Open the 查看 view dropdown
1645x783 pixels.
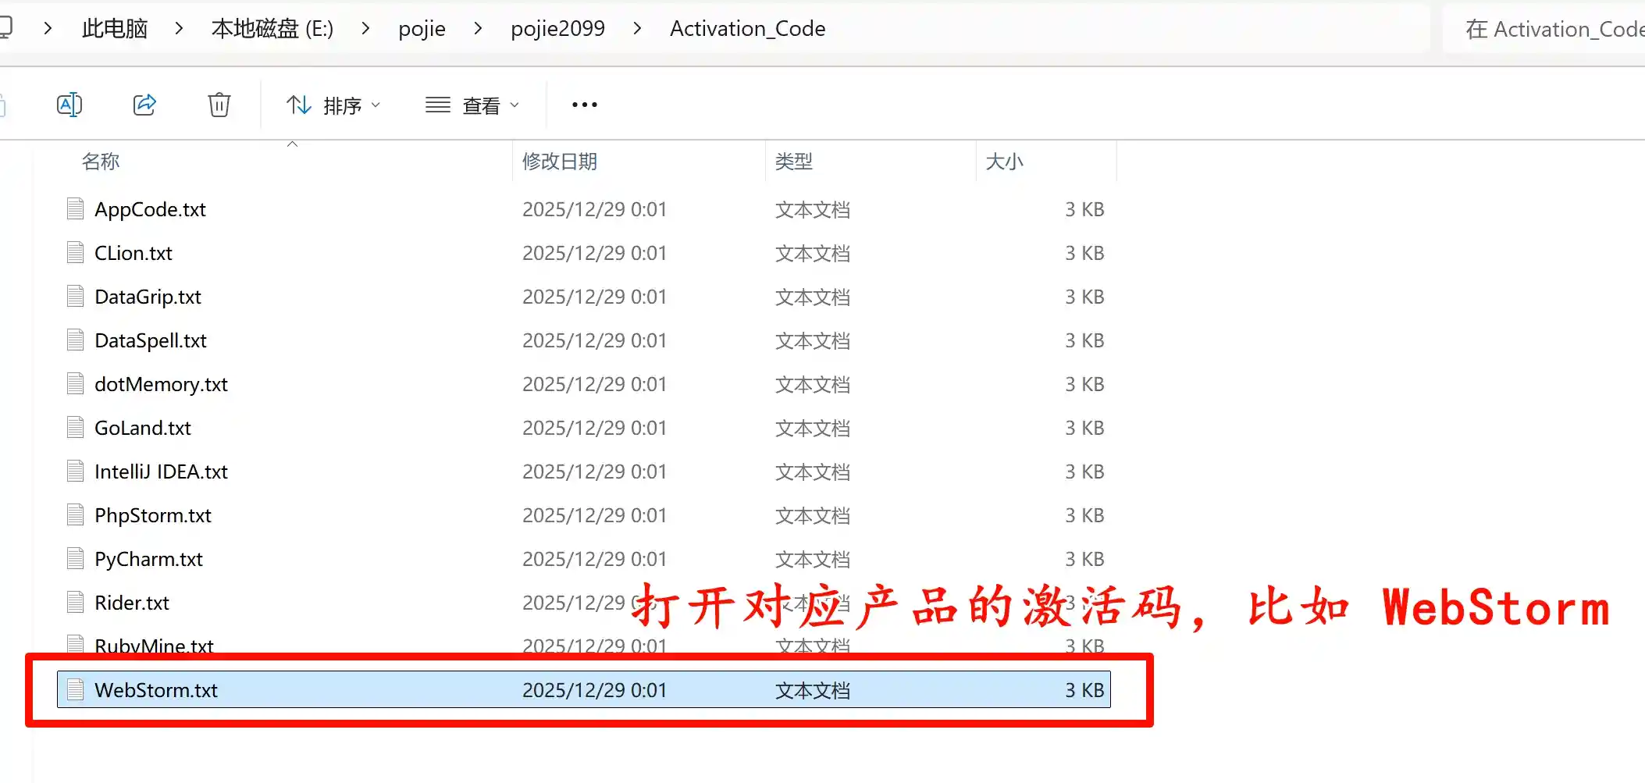click(472, 105)
